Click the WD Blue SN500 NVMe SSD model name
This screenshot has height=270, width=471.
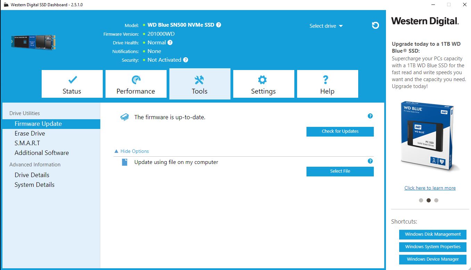click(181, 25)
